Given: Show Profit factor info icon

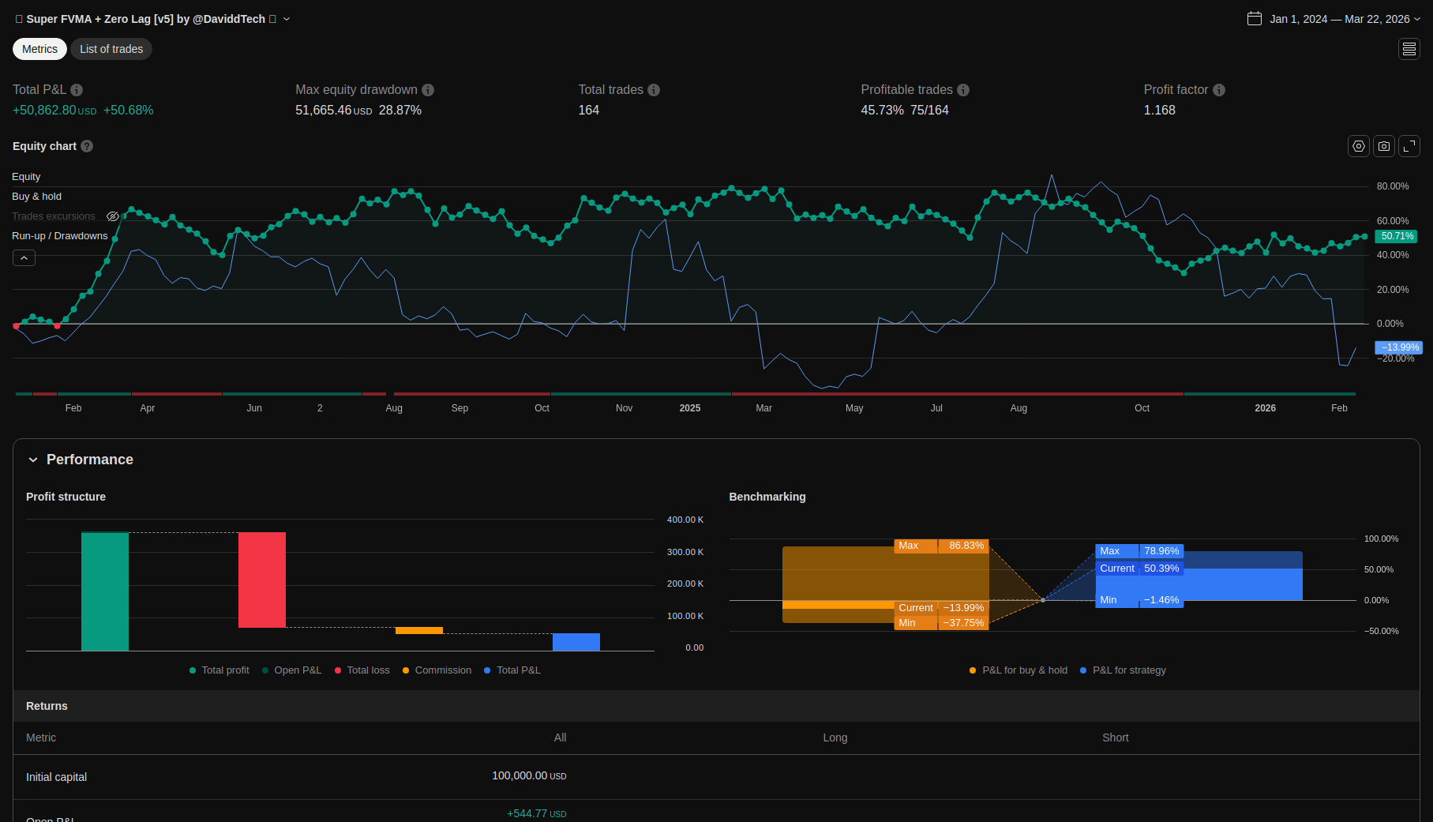Looking at the screenshot, I should [x=1219, y=90].
